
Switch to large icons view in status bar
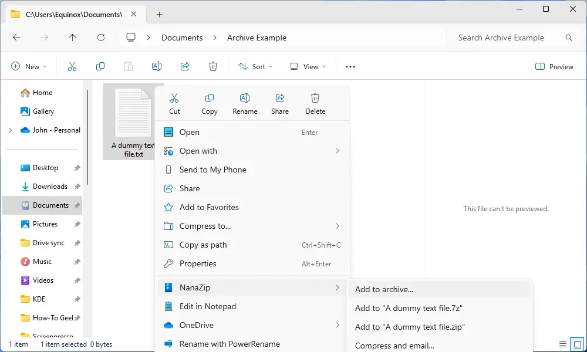pos(577,344)
